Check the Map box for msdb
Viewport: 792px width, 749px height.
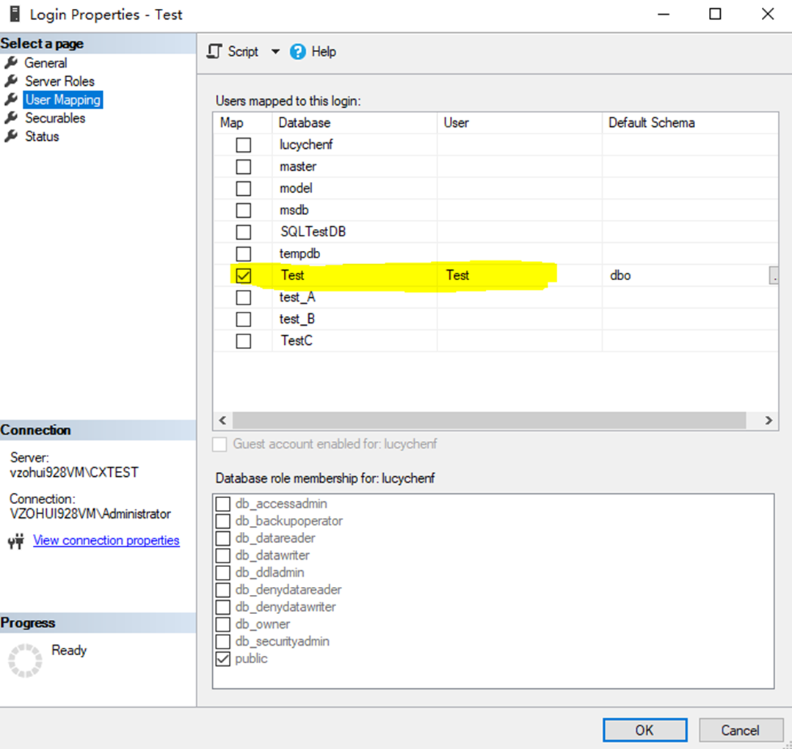coord(244,210)
